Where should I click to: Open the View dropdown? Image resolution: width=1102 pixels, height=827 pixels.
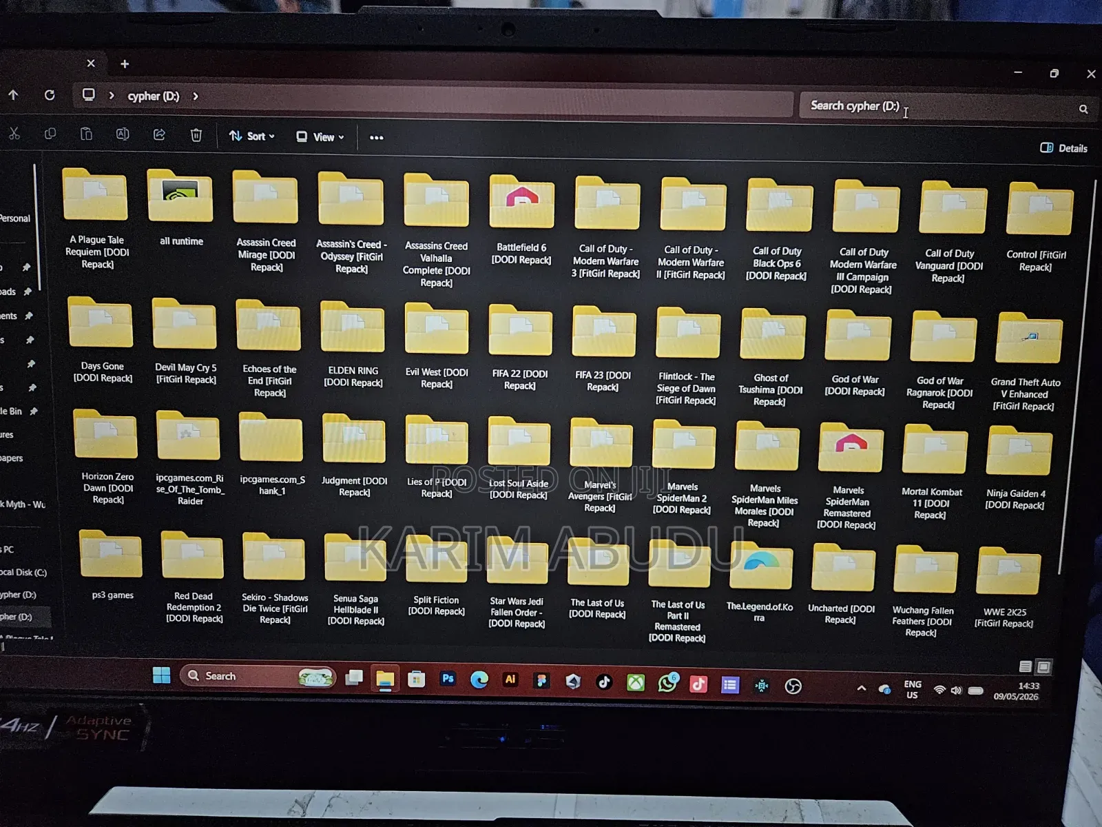(x=320, y=137)
